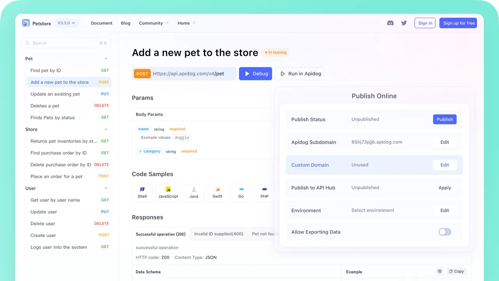Expand the category parameter chevron

pos(140,151)
